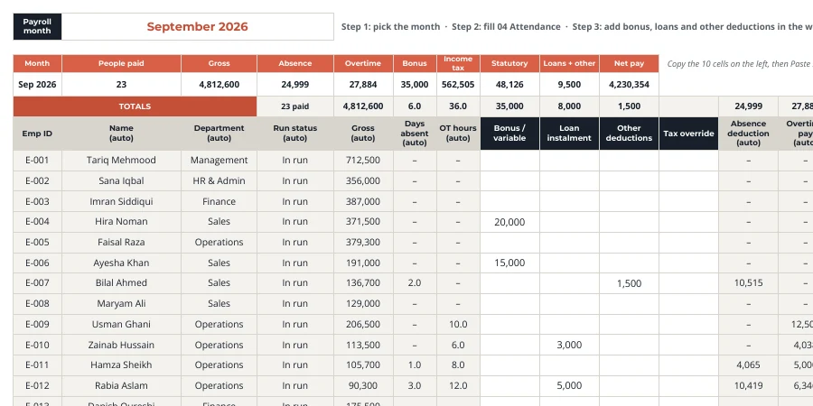Click the 2.0 days absent for Bilal Ahmed

coord(415,283)
